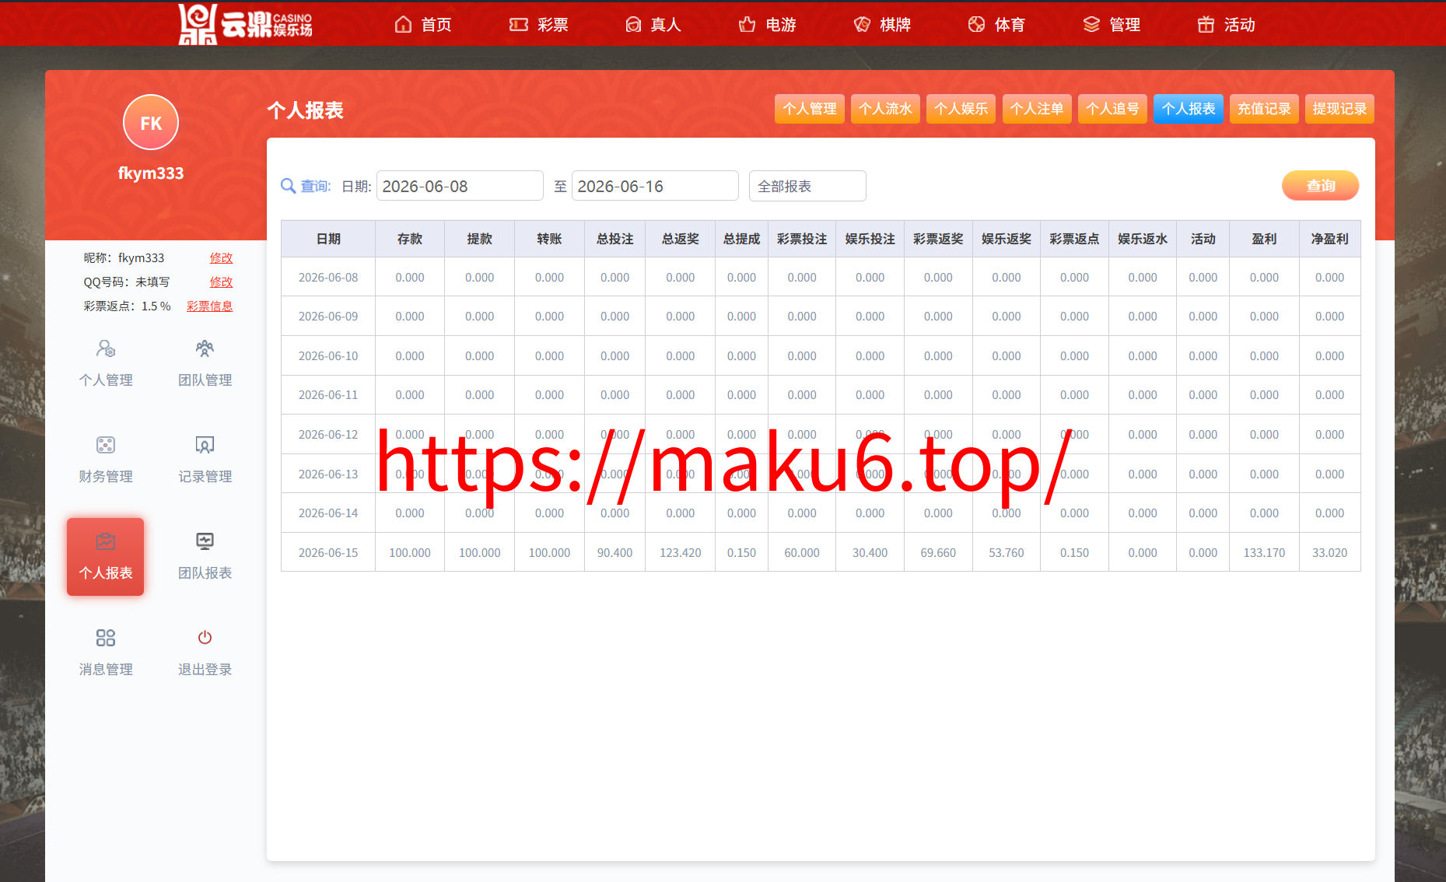
Task: Click the FK user avatar
Action: 151,122
